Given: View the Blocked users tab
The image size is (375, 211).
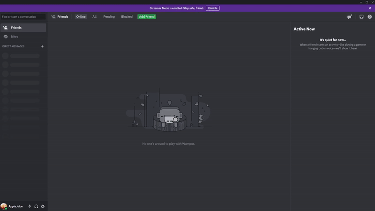Looking at the screenshot, I should (127, 17).
